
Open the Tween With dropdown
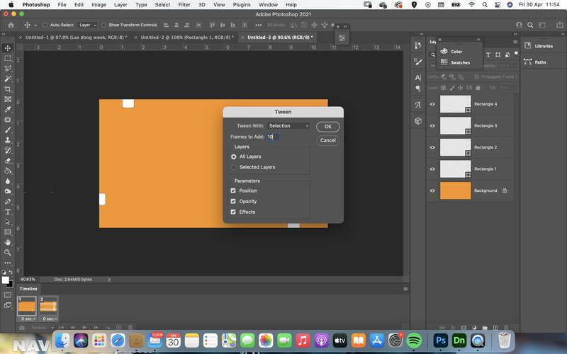click(x=288, y=126)
